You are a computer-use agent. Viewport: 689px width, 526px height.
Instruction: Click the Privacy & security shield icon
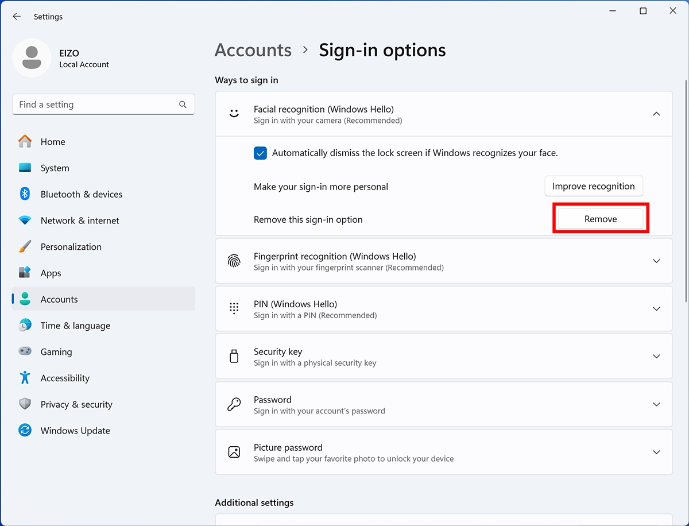(x=25, y=404)
